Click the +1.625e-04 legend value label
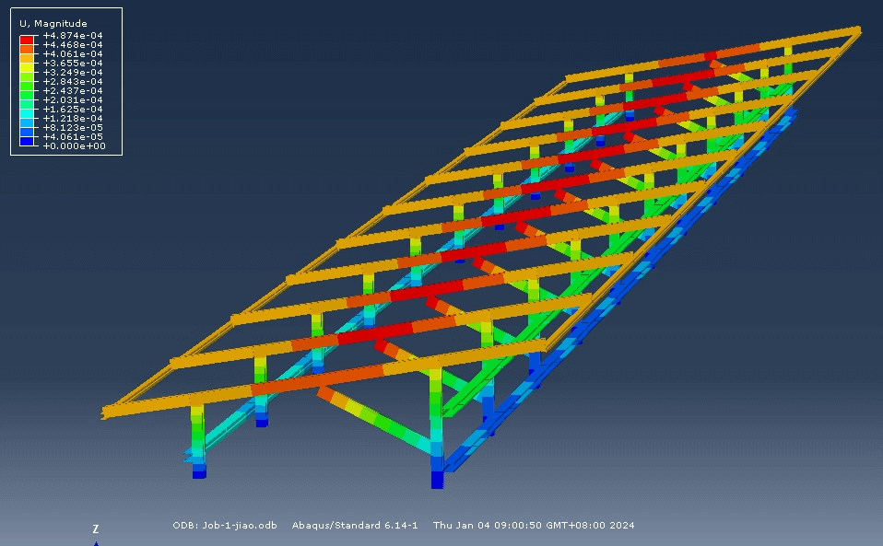883x546 pixels. click(x=73, y=109)
